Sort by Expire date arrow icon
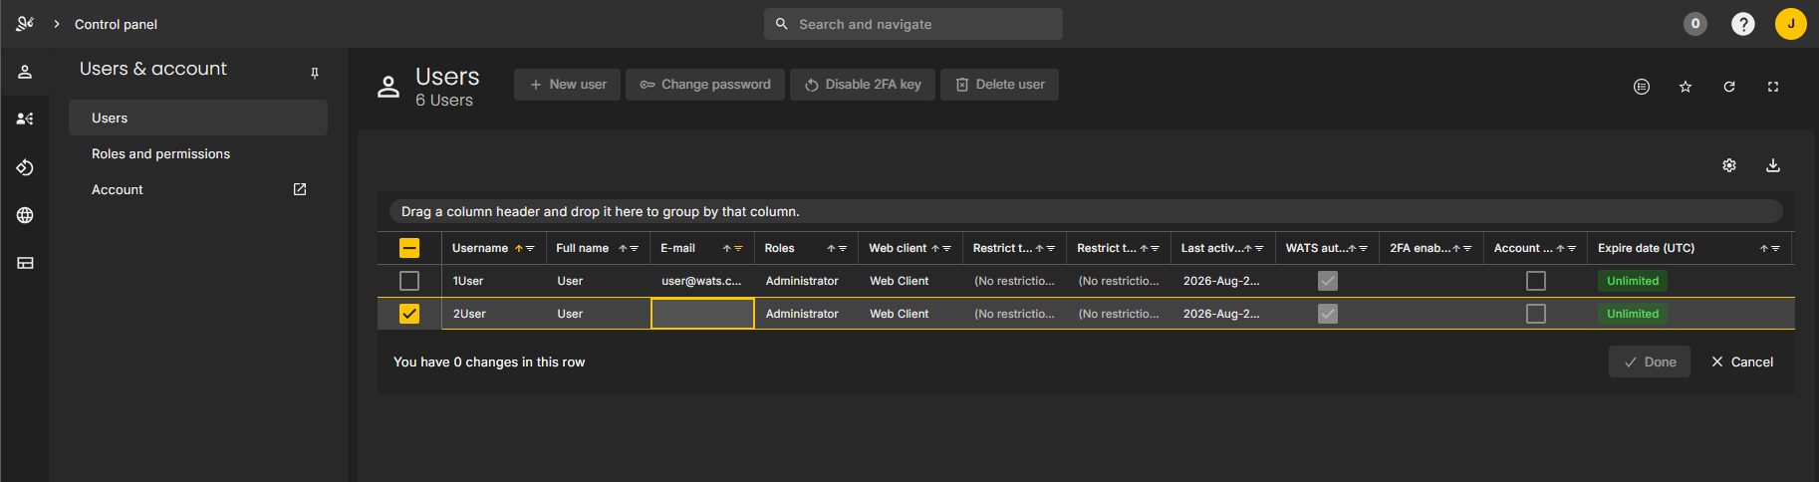Image resolution: width=1819 pixels, height=482 pixels. (1764, 248)
